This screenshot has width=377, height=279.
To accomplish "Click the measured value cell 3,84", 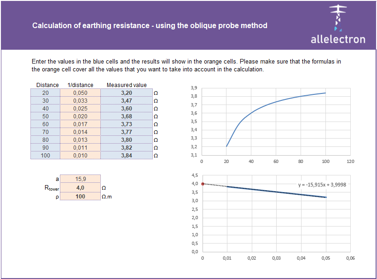I will click(x=126, y=156).
